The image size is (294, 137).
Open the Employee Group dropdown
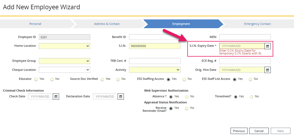(65, 61)
